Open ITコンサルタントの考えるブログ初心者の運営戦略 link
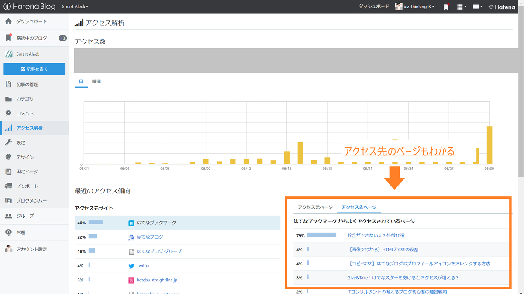Screen dimensions: 524x294 pos(397,291)
